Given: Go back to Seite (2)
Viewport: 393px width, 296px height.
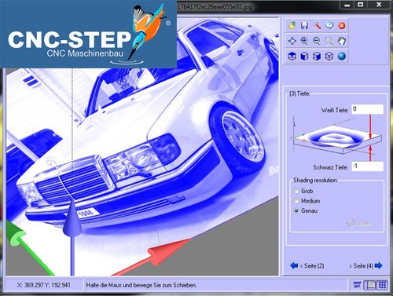Looking at the screenshot, I should [x=311, y=266].
